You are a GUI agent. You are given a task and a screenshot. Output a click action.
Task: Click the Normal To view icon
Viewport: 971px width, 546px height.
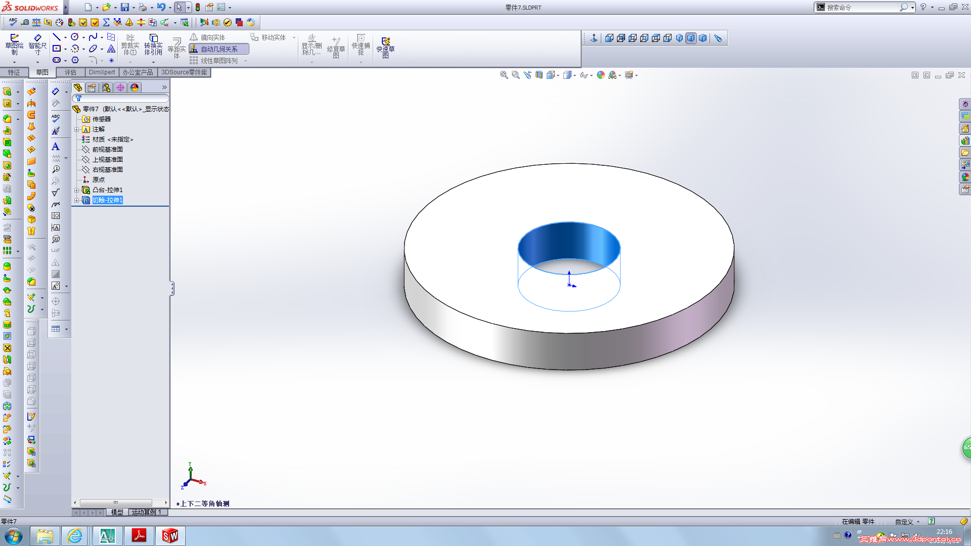594,38
